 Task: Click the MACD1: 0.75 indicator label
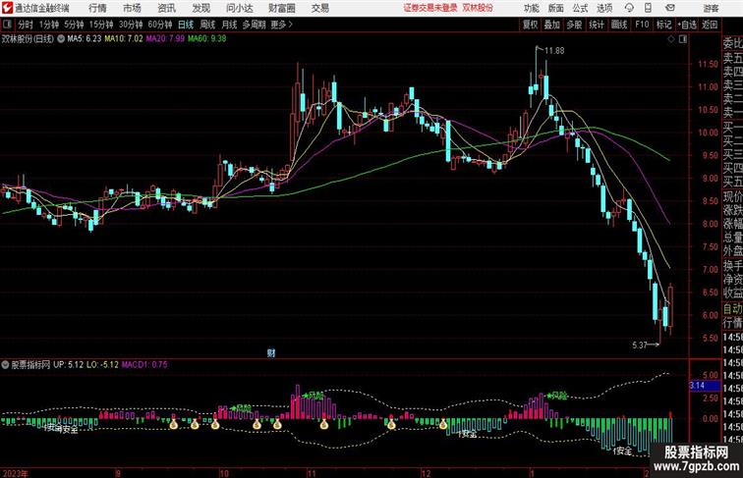tap(144, 364)
